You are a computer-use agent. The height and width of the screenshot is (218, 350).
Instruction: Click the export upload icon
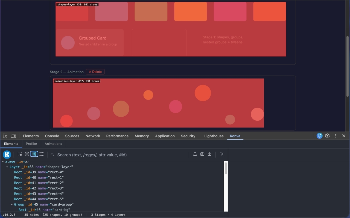195,154
